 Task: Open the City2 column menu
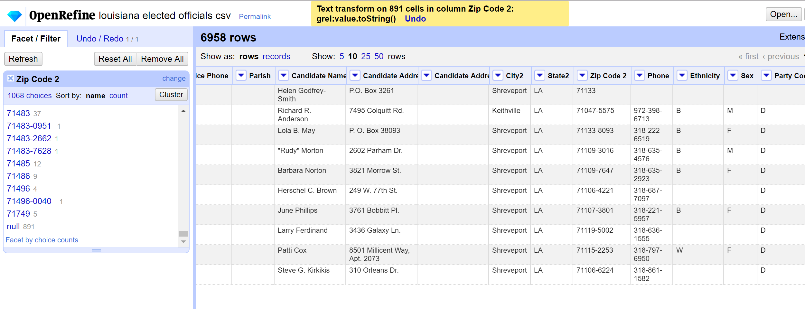[498, 76]
